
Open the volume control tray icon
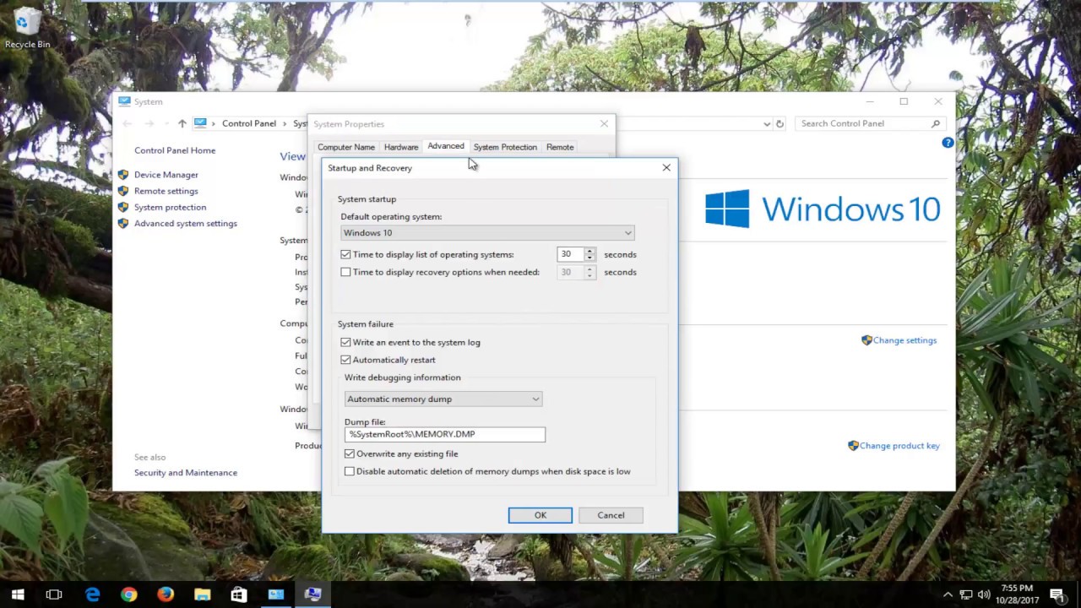[984, 594]
